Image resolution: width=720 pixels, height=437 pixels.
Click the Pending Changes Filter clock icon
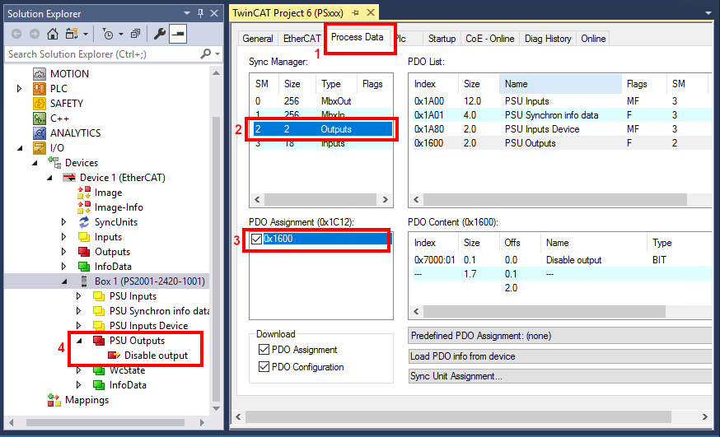pos(108,34)
